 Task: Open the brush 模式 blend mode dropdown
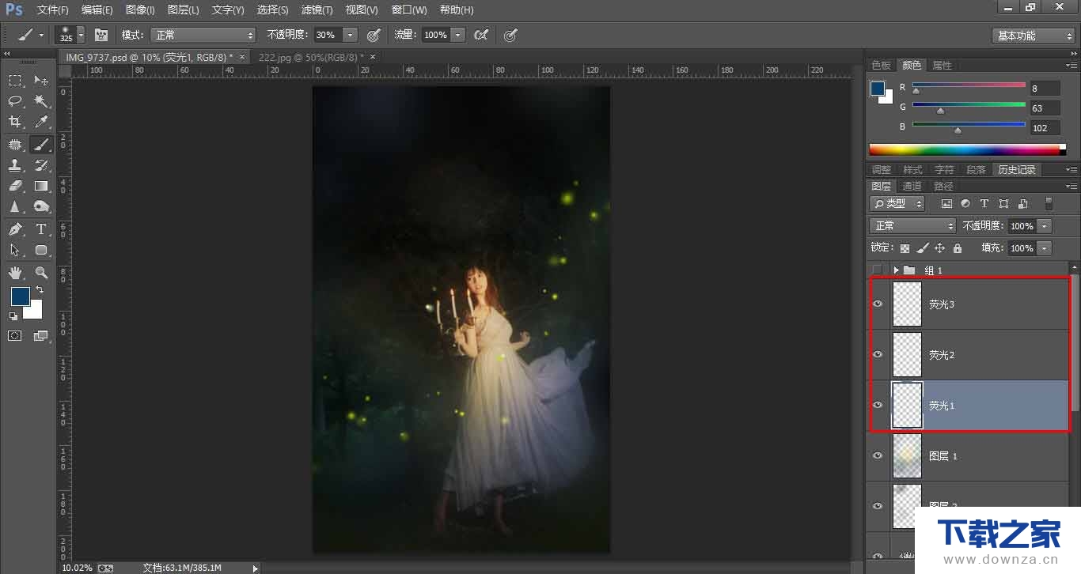click(204, 35)
